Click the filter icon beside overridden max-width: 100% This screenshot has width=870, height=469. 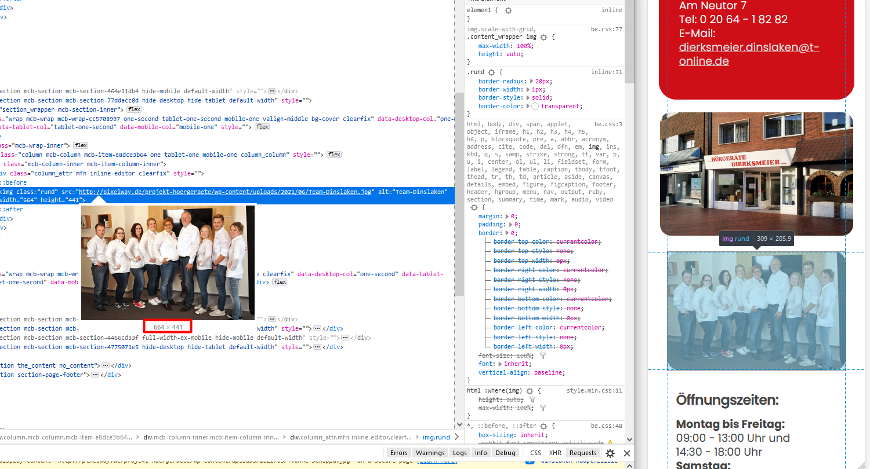coord(543,408)
